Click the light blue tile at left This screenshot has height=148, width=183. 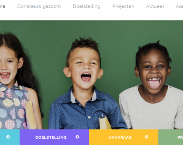[10, 137]
